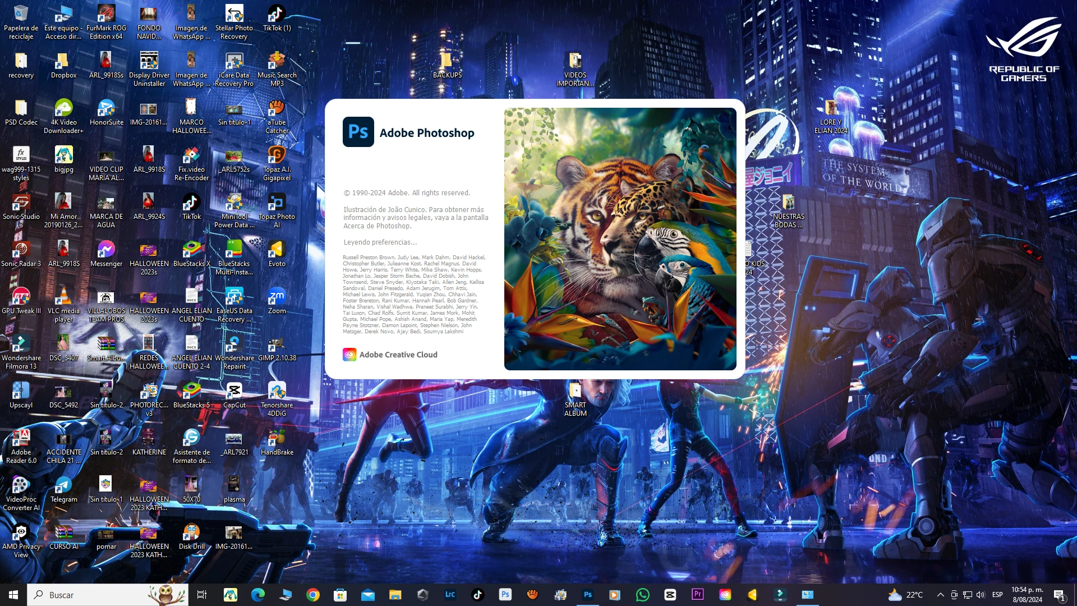Open the notification center icon
This screenshot has width=1077, height=606.
coord(1059,595)
